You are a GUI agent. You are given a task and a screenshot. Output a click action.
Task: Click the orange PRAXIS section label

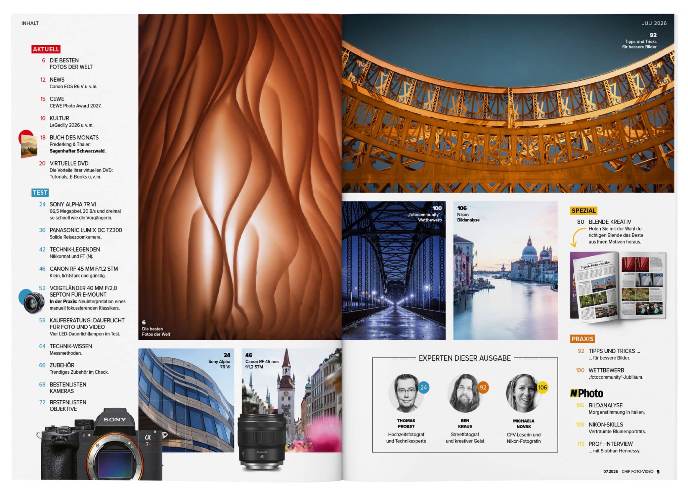pyautogui.click(x=583, y=339)
